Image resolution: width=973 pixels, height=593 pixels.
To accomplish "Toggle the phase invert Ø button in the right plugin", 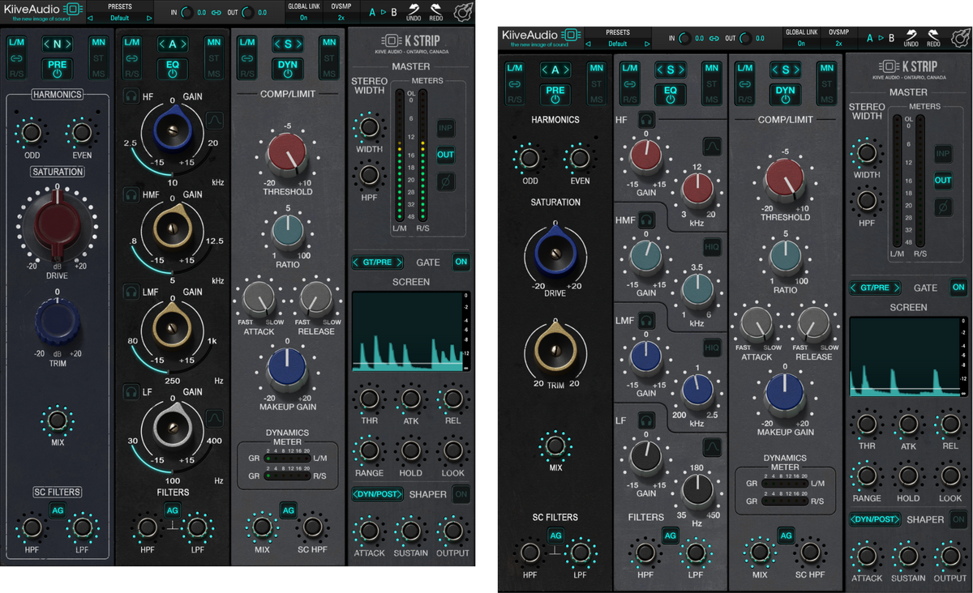I will point(943,207).
